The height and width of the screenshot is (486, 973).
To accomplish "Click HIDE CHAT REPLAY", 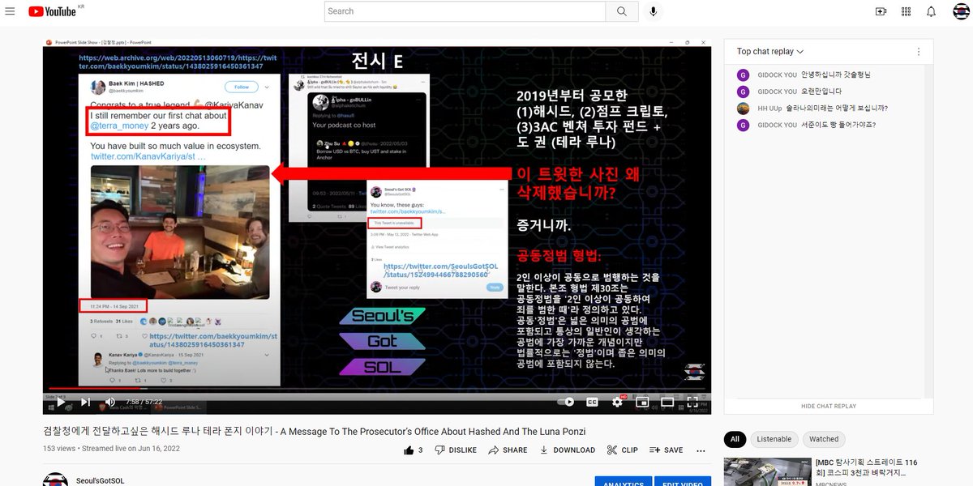I will tap(829, 406).
